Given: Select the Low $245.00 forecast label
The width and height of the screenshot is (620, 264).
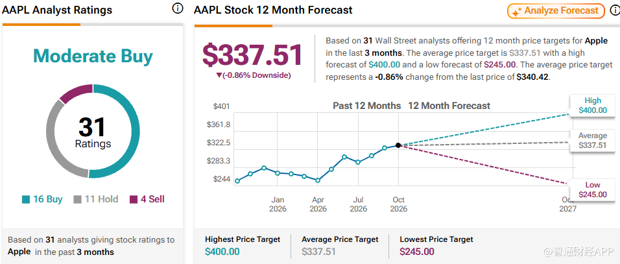Looking at the screenshot, I should click(592, 189).
